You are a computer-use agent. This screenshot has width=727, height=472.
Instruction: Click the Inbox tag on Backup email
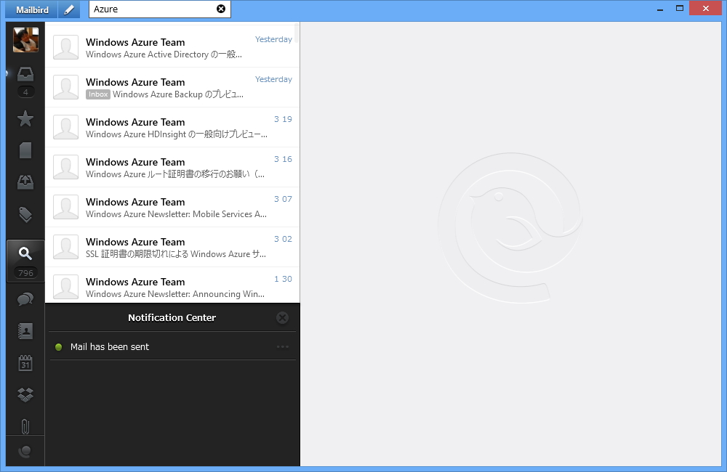[x=98, y=94]
